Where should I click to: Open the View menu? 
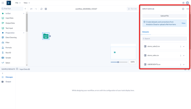click(27, 3)
